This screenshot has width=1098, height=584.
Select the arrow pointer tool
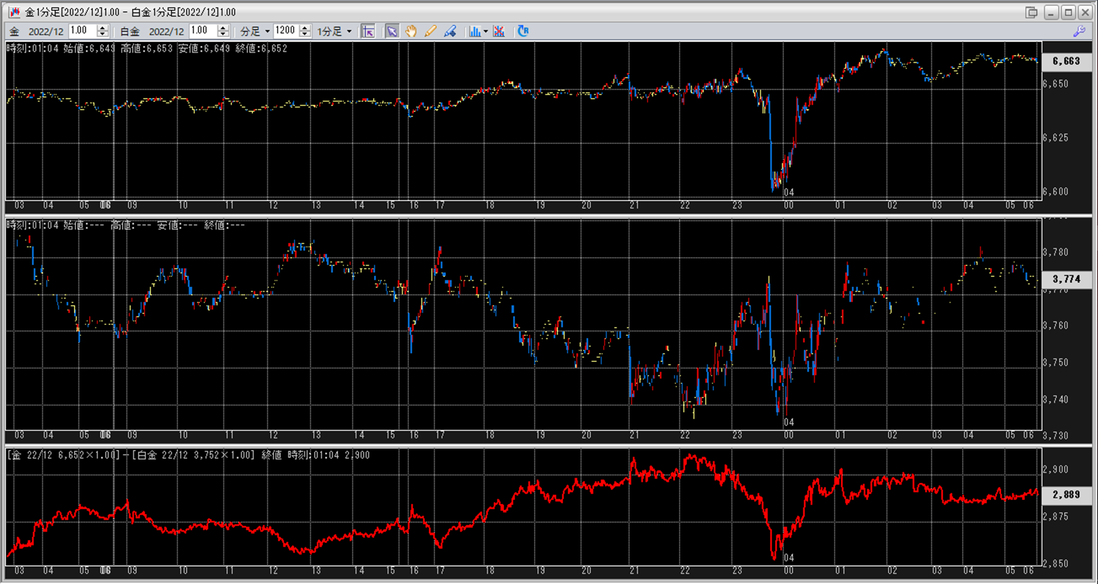[392, 31]
